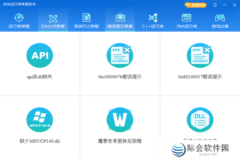This screenshot has width=240, height=160.
Task: Click the DLL list hexagon icon
Action: (x=200, y=120)
